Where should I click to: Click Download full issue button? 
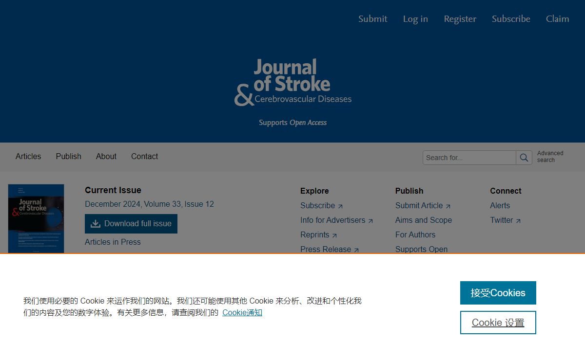pos(131,224)
